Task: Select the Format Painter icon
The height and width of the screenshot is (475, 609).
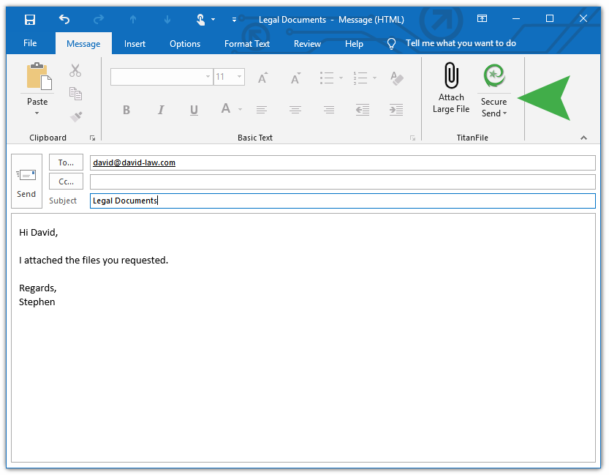Action: pyautogui.click(x=75, y=115)
